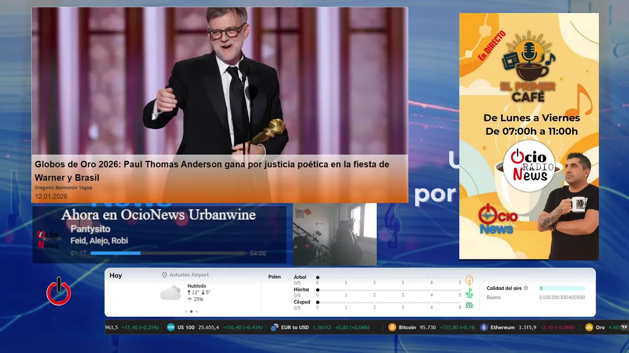This screenshot has width=629, height=353.
Task: Click the OcioNews logo in the now-playing panel
Action: pyautogui.click(x=49, y=239)
